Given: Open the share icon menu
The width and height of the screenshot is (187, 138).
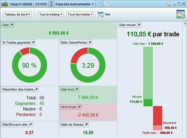Looking at the screenshot, I should tap(167, 4).
